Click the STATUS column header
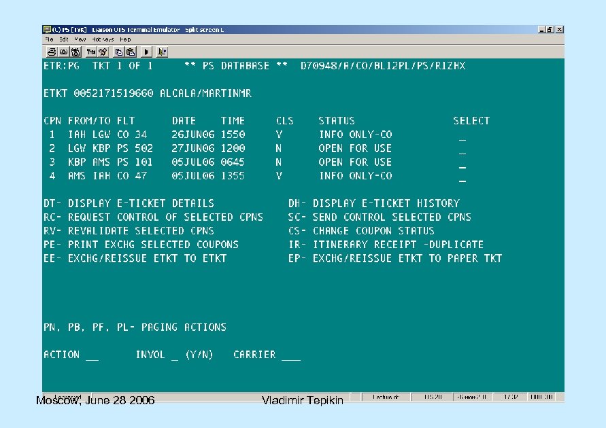The height and width of the screenshot is (428, 606). click(x=337, y=121)
